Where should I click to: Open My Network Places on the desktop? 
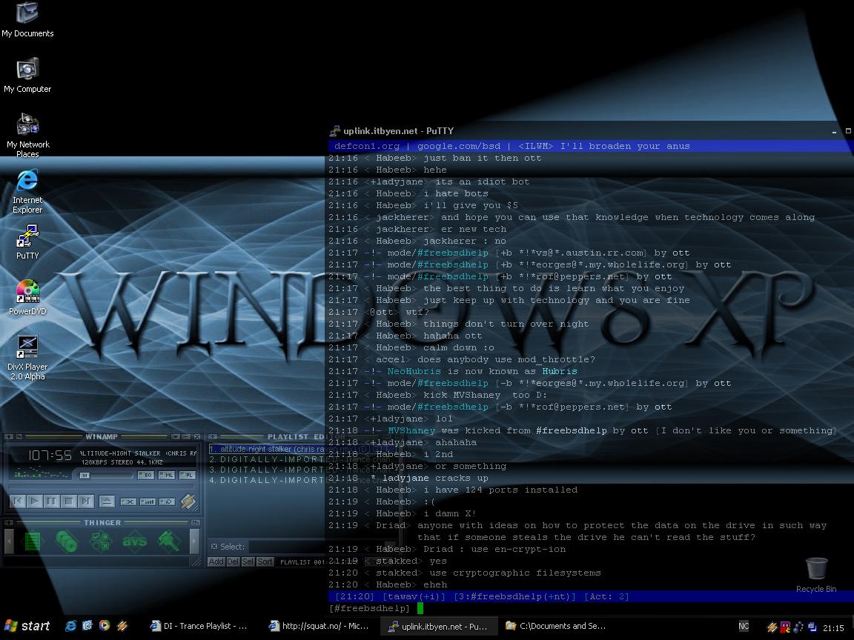[x=27, y=135]
